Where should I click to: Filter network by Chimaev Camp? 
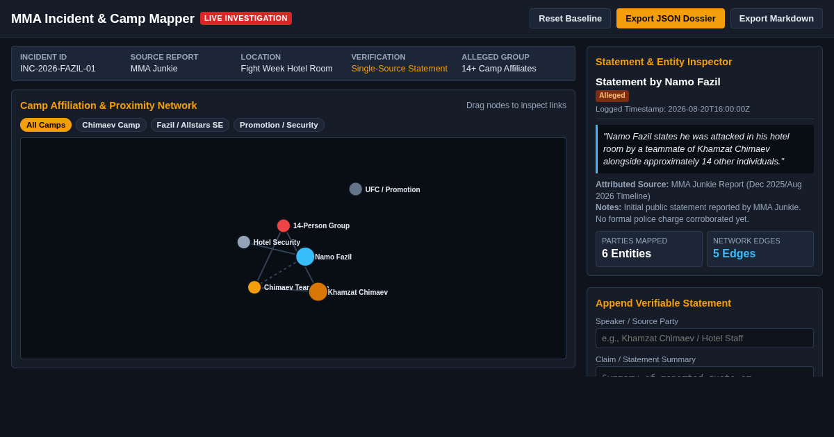pos(111,125)
